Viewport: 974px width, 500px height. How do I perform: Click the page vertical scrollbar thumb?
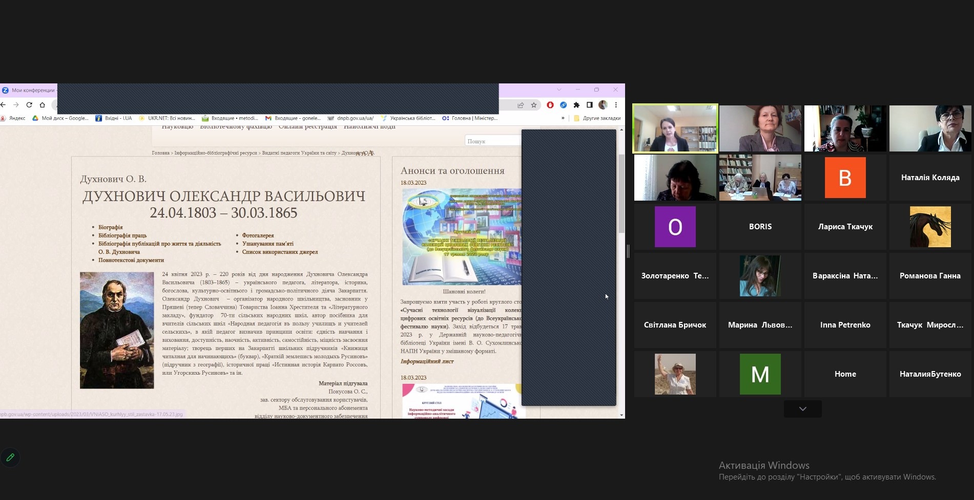(x=621, y=193)
